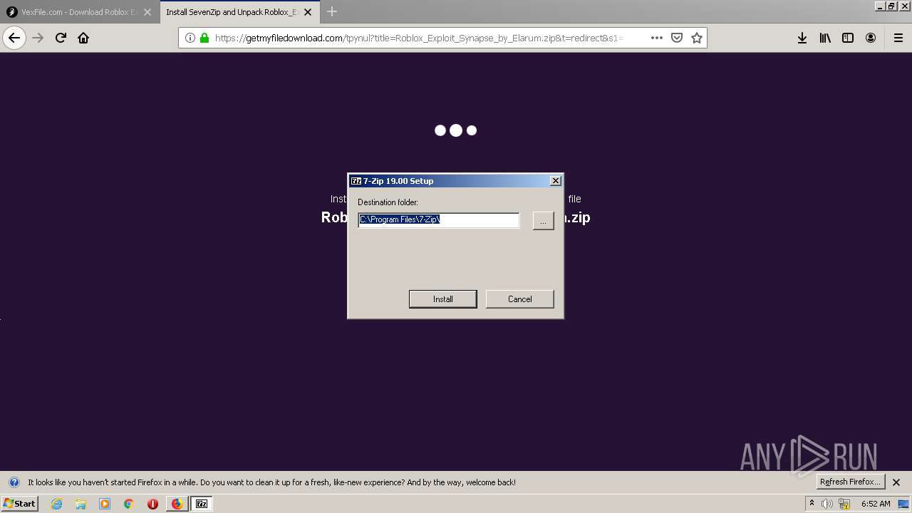Click the network tray icon

(x=845, y=504)
